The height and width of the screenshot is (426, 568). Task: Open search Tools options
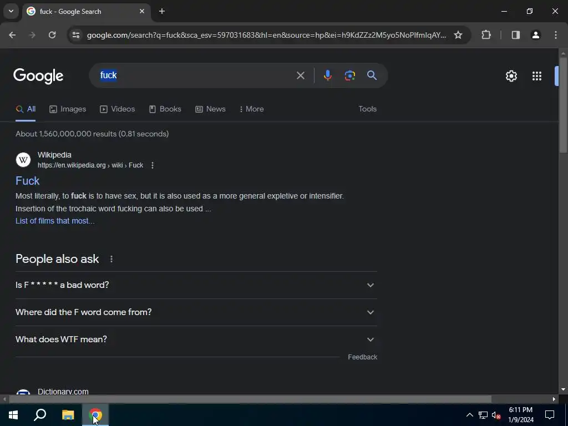coord(367,109)
